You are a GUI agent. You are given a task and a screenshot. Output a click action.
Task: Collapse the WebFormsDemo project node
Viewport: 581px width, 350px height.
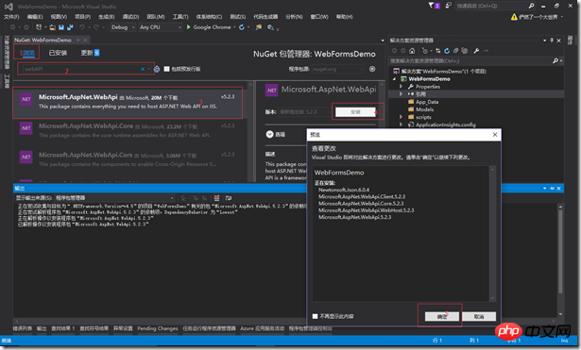(x=394, y=79)
